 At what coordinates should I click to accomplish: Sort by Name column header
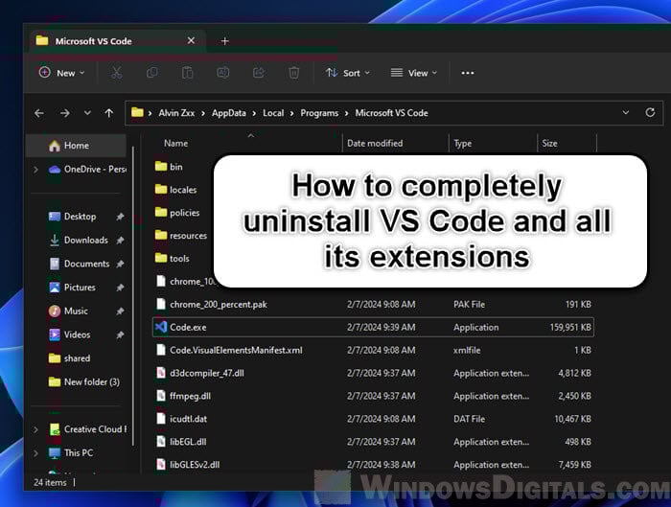pos(175,144)
